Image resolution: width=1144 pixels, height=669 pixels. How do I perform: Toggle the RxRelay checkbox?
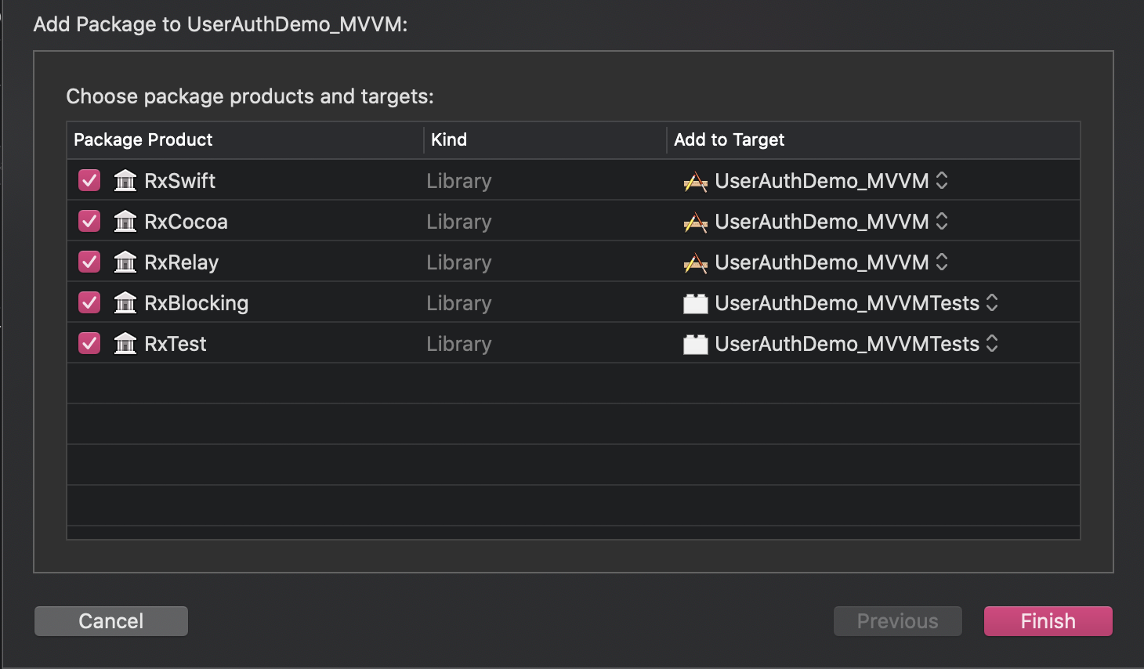pyautogui.click(x=89, y=262)
